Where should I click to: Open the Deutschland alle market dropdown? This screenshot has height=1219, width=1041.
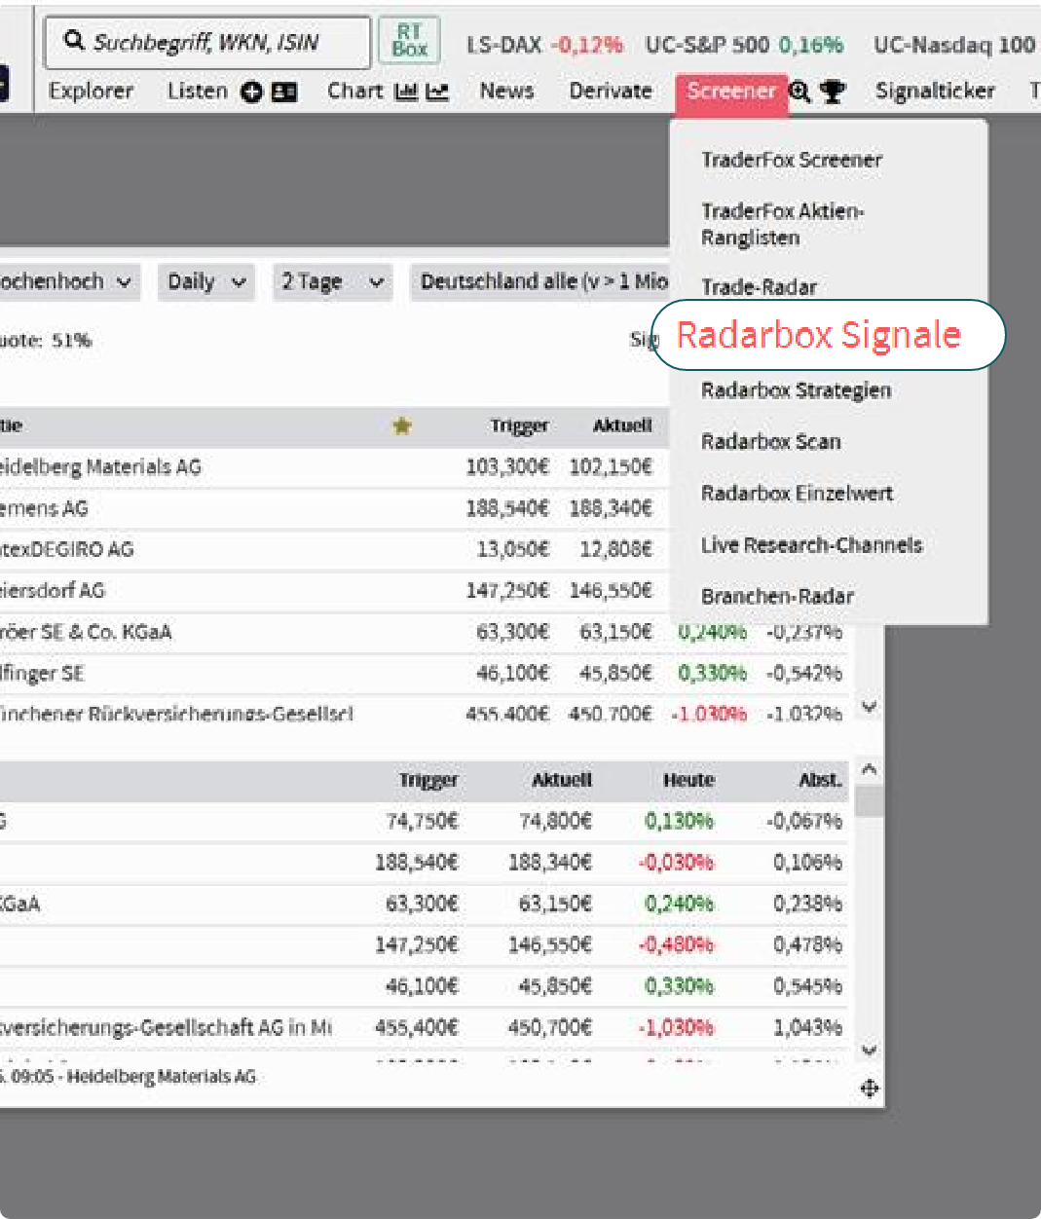(541, 282)
